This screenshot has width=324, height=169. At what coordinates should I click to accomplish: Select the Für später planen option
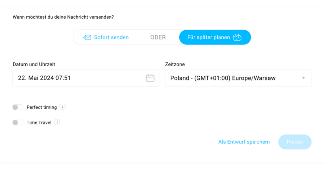(x=215, y=37)
